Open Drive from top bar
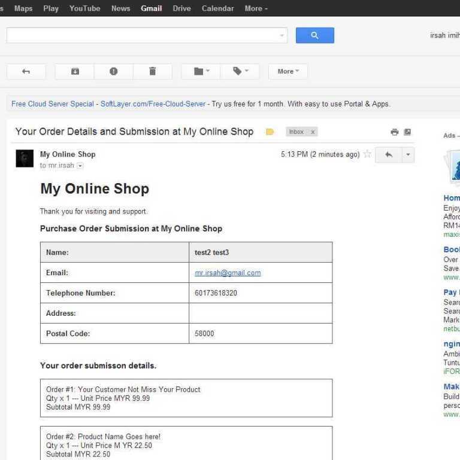 [x=182, y=8]
